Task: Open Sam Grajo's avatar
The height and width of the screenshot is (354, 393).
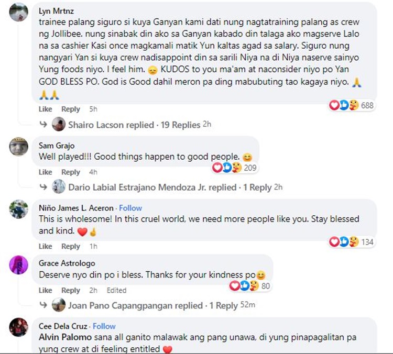Action: click(x=18, y=147)
